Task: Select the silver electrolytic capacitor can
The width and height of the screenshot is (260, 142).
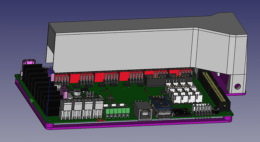Action: point(77,93)
